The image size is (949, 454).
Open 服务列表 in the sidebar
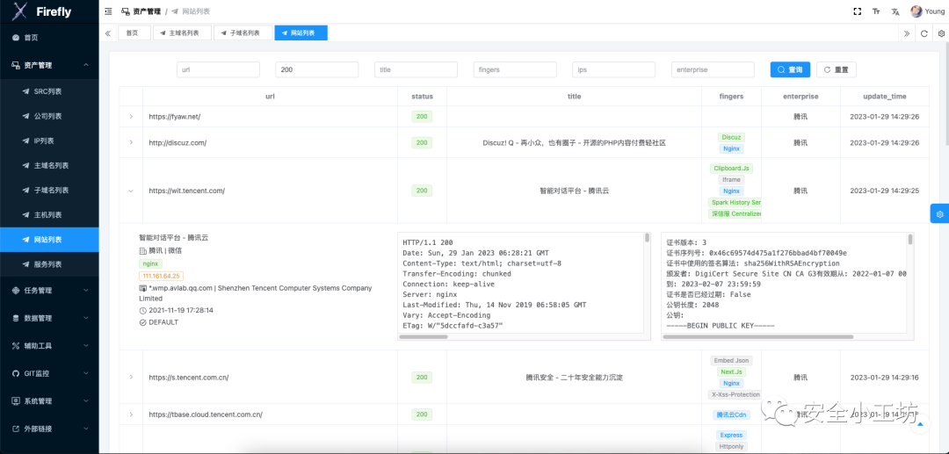click(49, 265)
